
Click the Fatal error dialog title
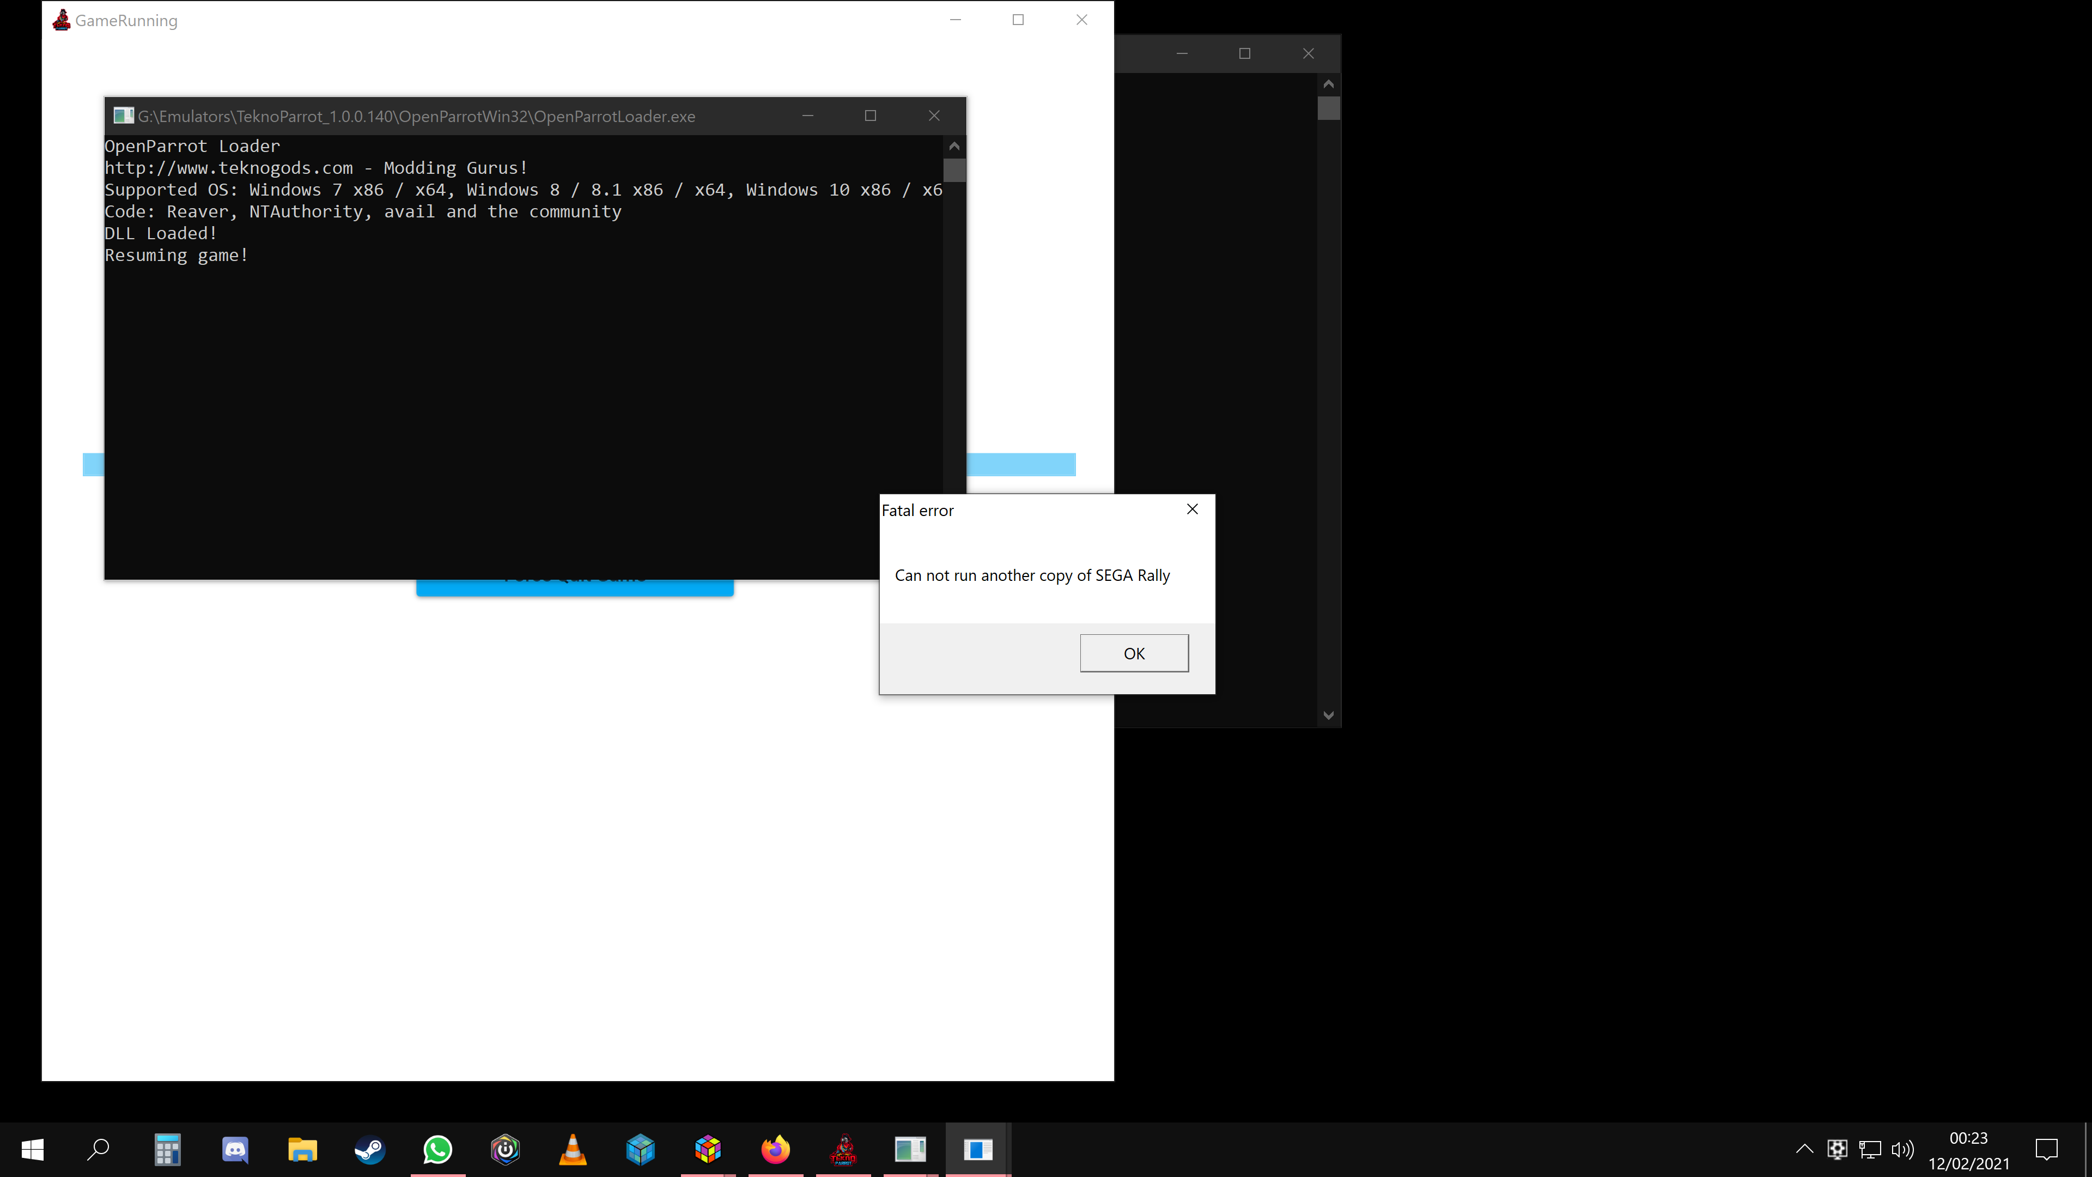pyautogui.click(x=917, y=510)
